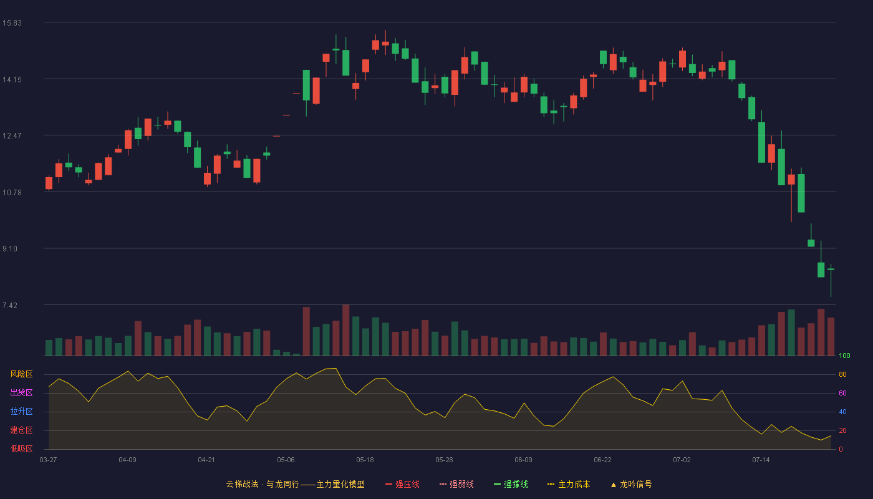Screen dimensions: 873x499
Task: Click the yellow dashed 主力成本 legend icon
Action: 551,484
